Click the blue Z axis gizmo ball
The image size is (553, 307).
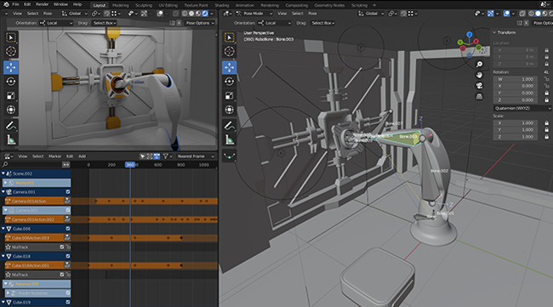[x=469, y=35]
